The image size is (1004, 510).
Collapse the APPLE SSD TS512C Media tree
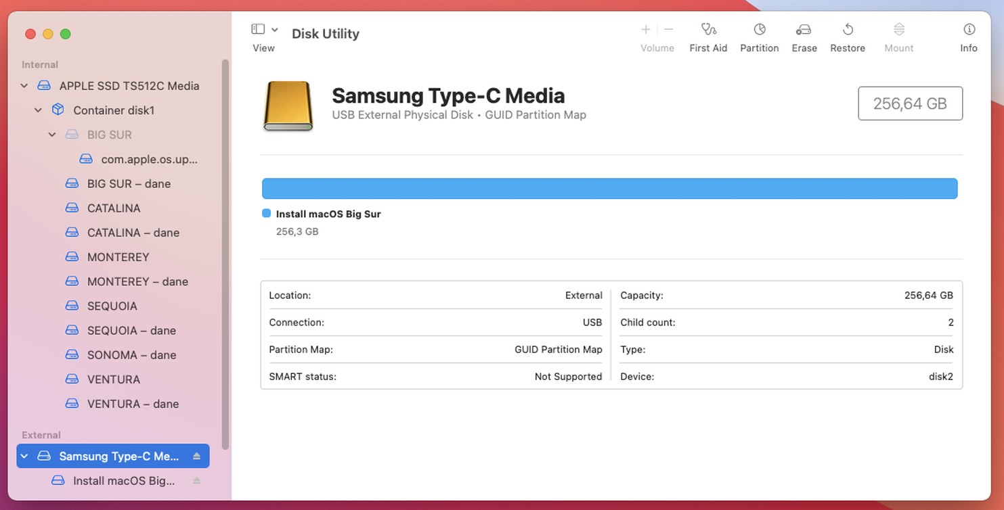click(24, 86)
